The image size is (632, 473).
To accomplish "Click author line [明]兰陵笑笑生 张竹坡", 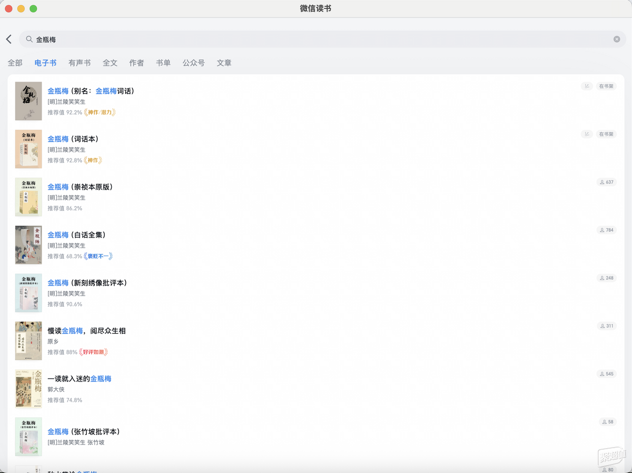I will [x=76, y=442].
